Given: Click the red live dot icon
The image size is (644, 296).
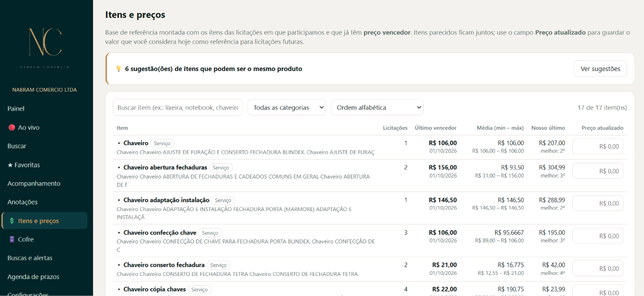Looking at the screenshot, I should pyautogui.click(x=11, y=128).
